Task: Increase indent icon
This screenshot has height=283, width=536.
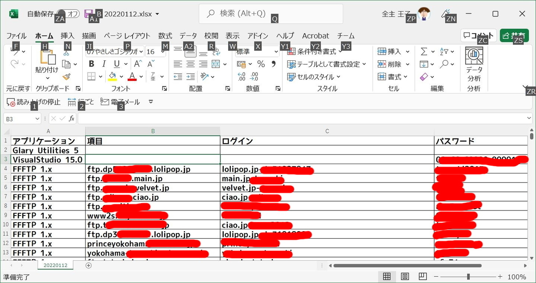Action: (190, 76)
